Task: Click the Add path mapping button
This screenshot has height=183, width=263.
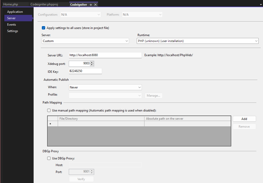Action: click(x=244, y=119)
